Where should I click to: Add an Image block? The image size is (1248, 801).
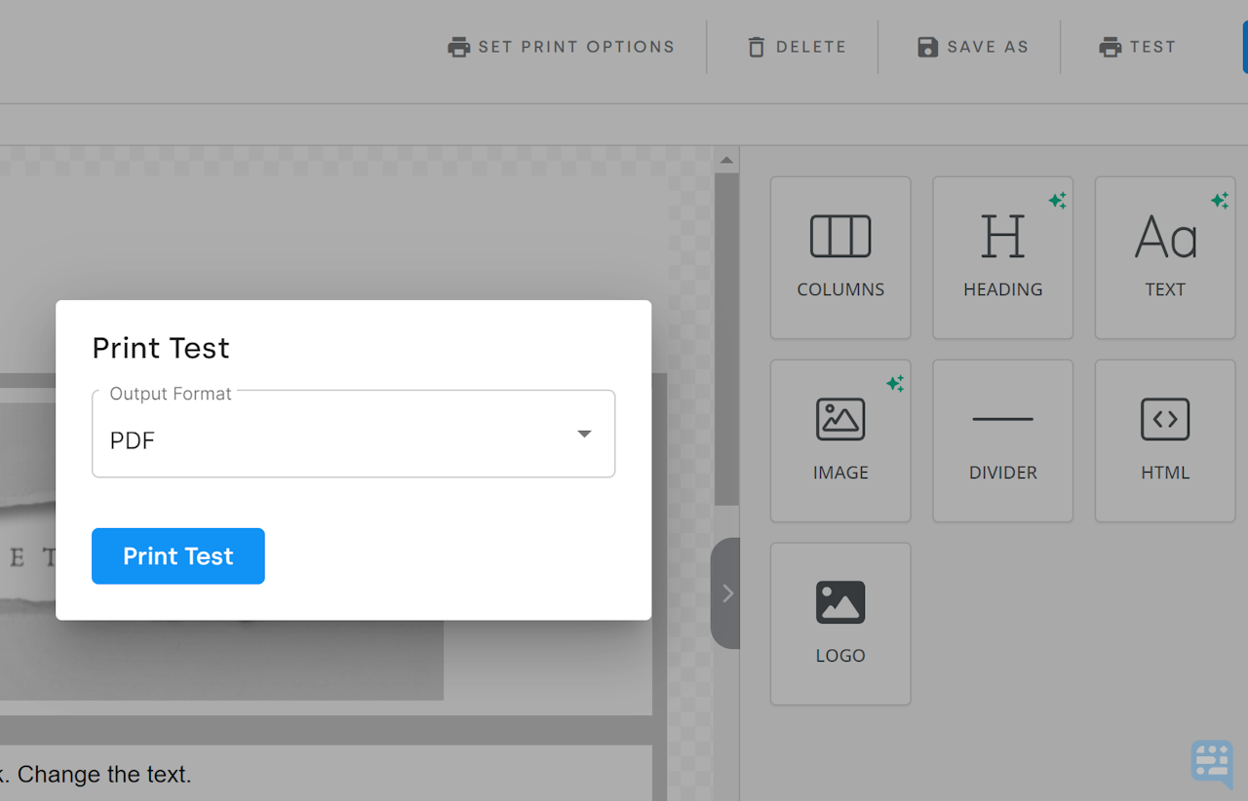click(840, 440)
